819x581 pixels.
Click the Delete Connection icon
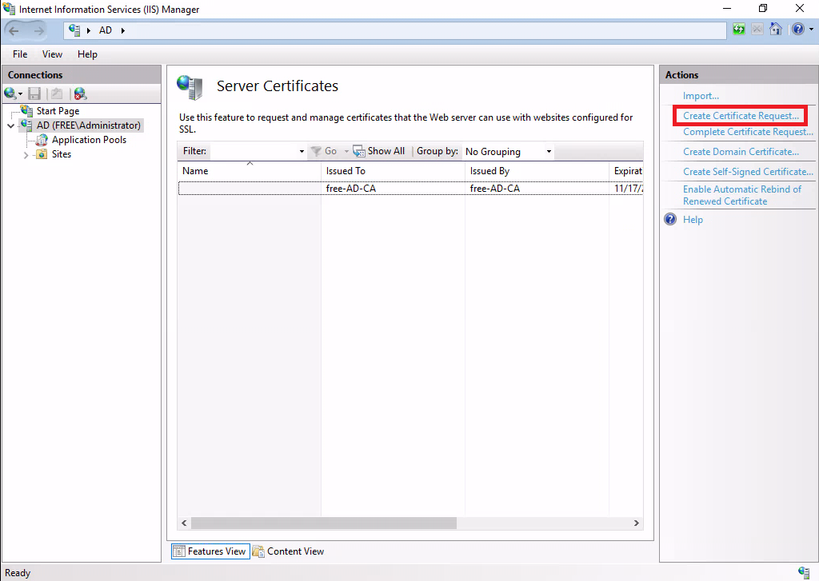(80, 94)
